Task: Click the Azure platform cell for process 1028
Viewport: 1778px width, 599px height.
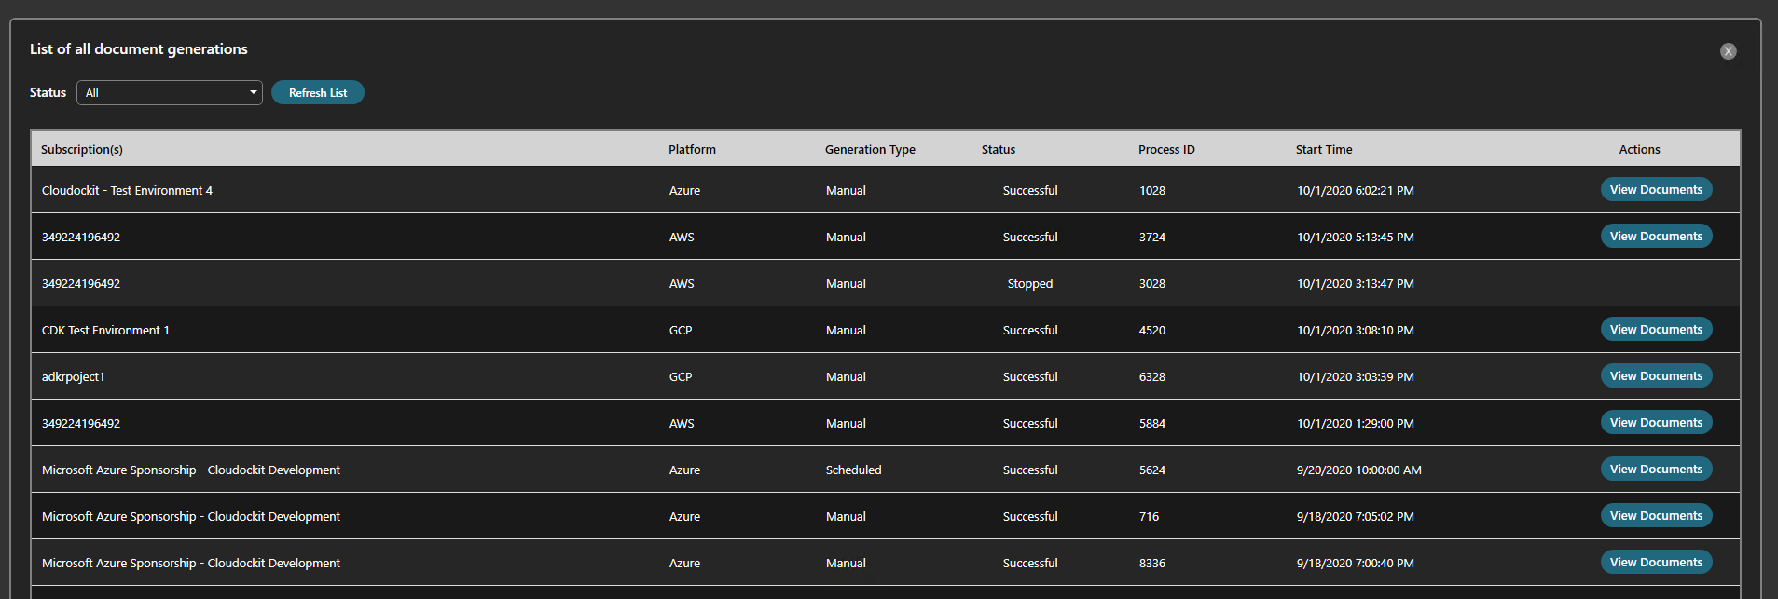Action: coord(684,190)
